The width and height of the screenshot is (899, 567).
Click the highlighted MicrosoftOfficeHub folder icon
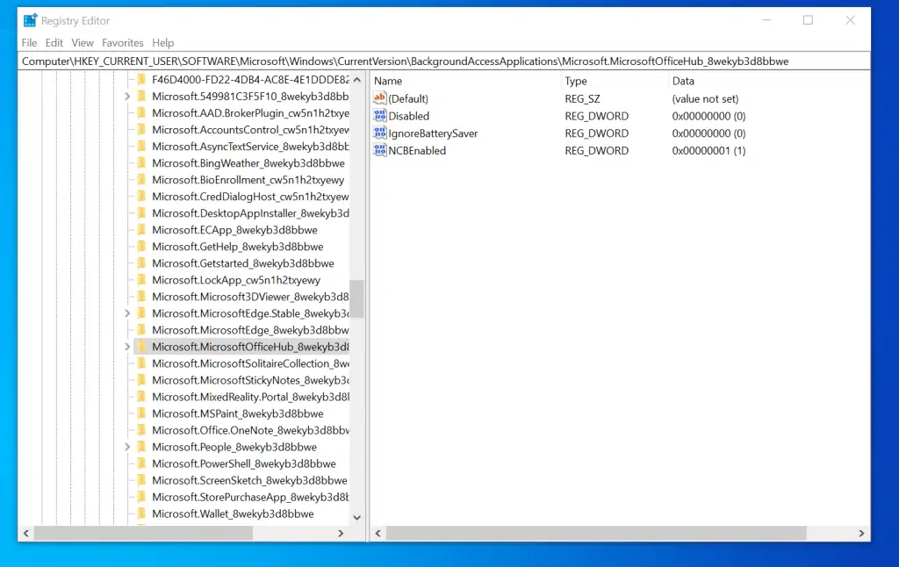140,346
